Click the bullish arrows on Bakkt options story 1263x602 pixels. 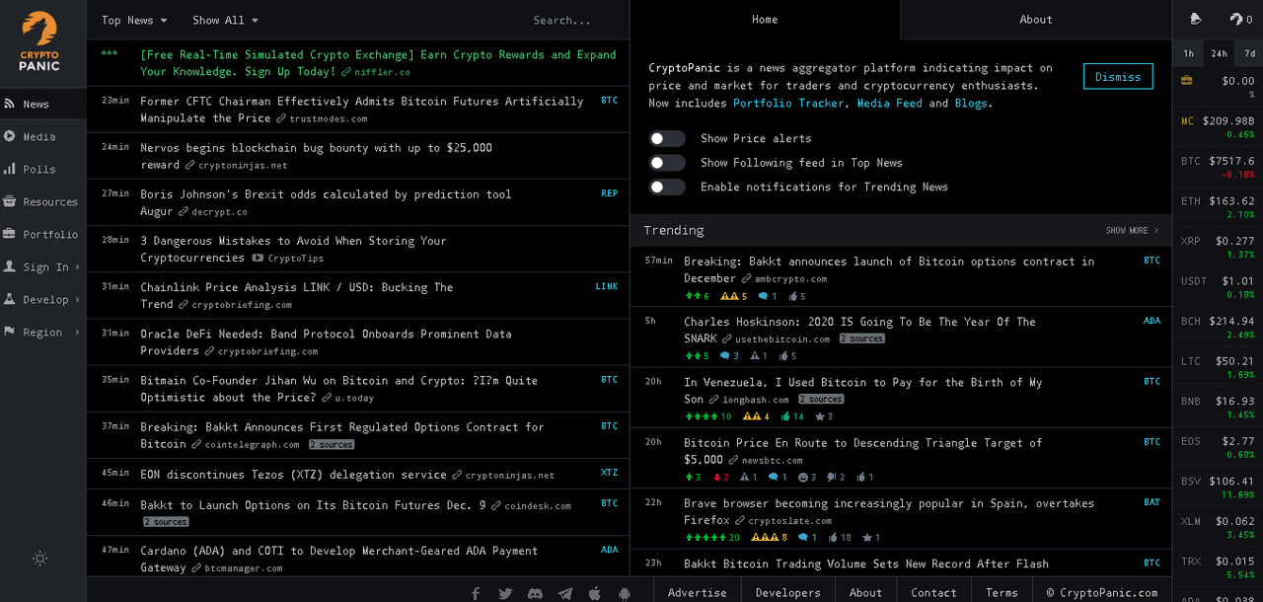697,296
